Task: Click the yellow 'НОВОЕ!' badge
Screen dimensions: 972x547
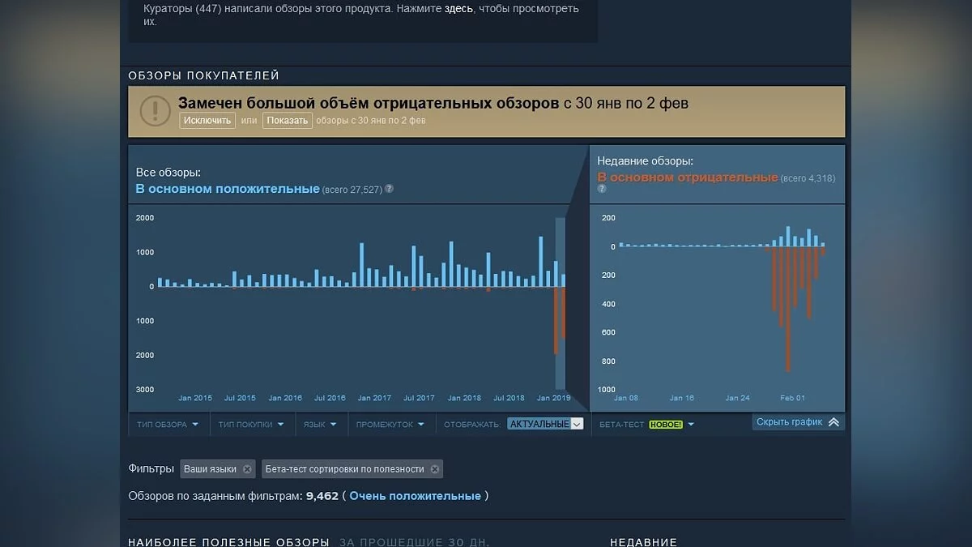Action: pos(666,425)
